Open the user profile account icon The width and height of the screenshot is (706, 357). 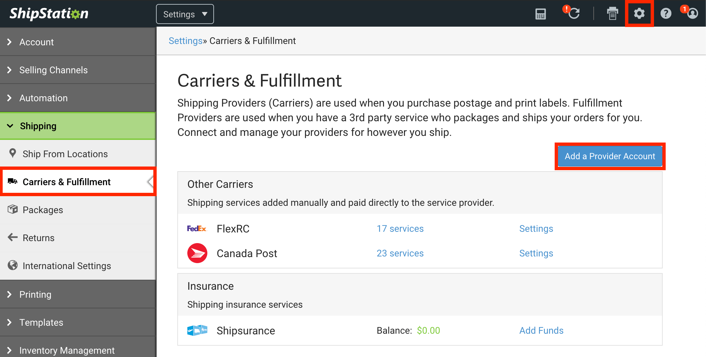pos(692,14)
